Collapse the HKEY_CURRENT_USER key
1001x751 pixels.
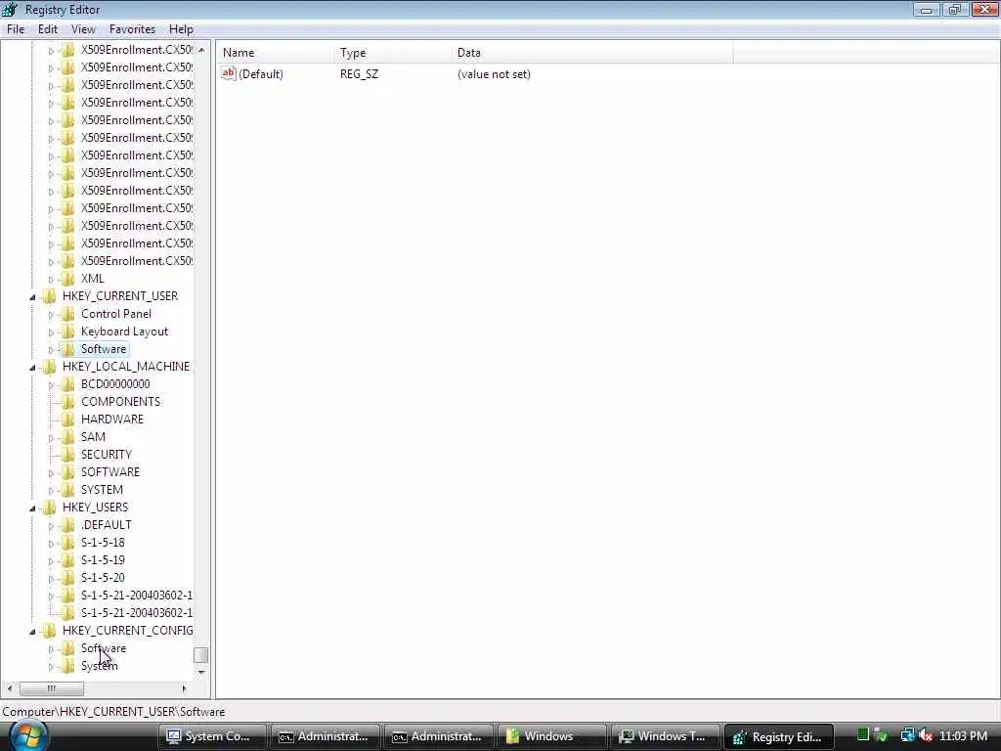pyautogui.click(x=32, y=297)
